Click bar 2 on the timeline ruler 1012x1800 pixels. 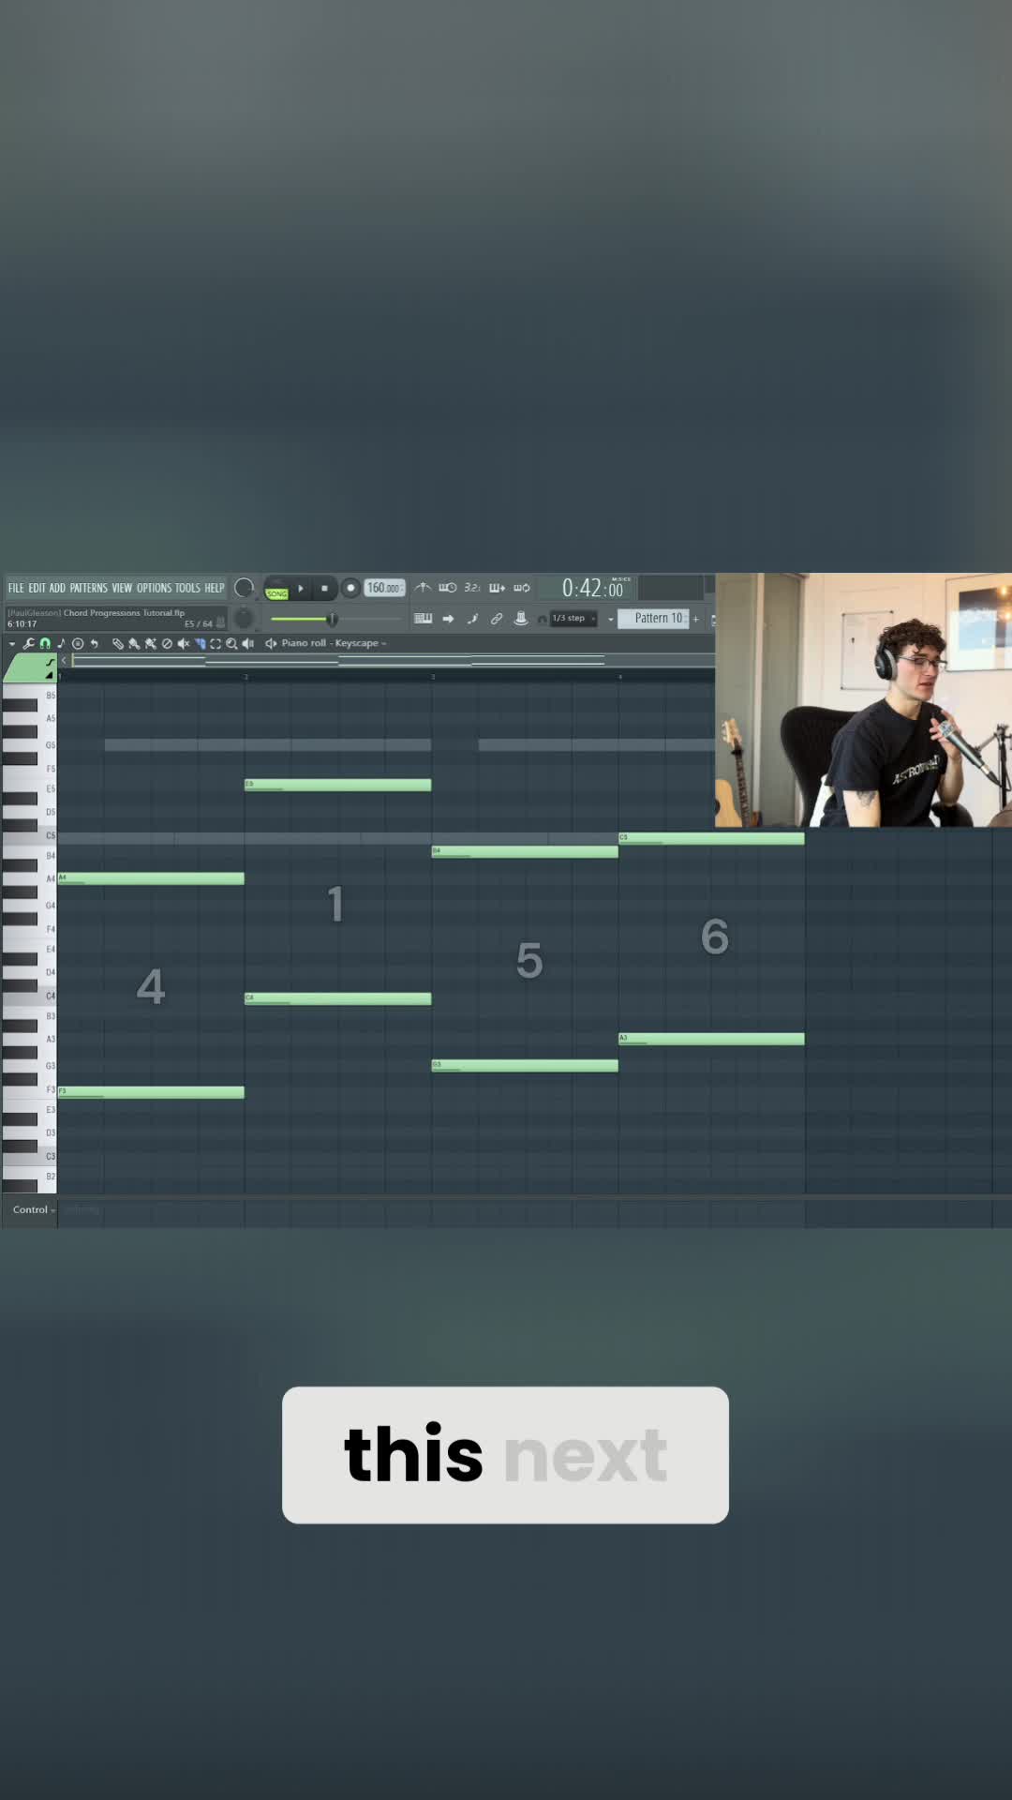(x=246, y=676)
